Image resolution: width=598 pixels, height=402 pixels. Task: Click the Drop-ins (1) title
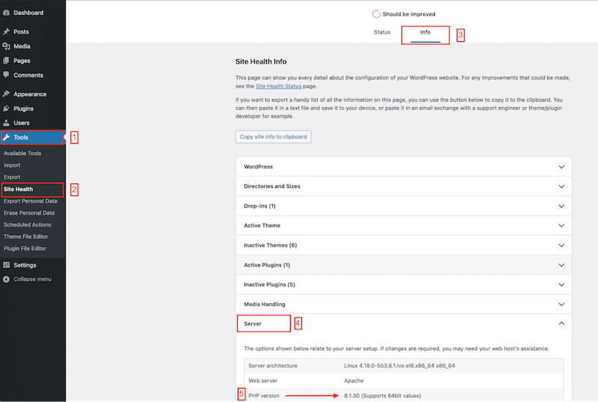click(x=259, y=206)
